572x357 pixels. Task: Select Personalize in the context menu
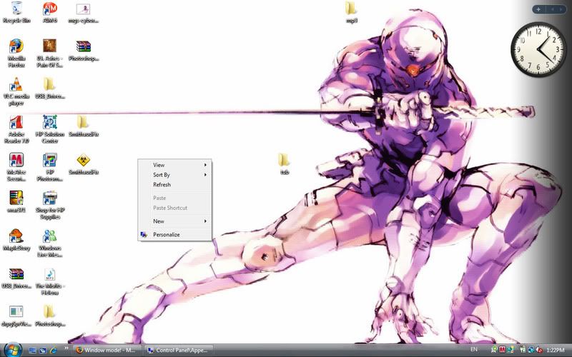click(x=166, y=234)
